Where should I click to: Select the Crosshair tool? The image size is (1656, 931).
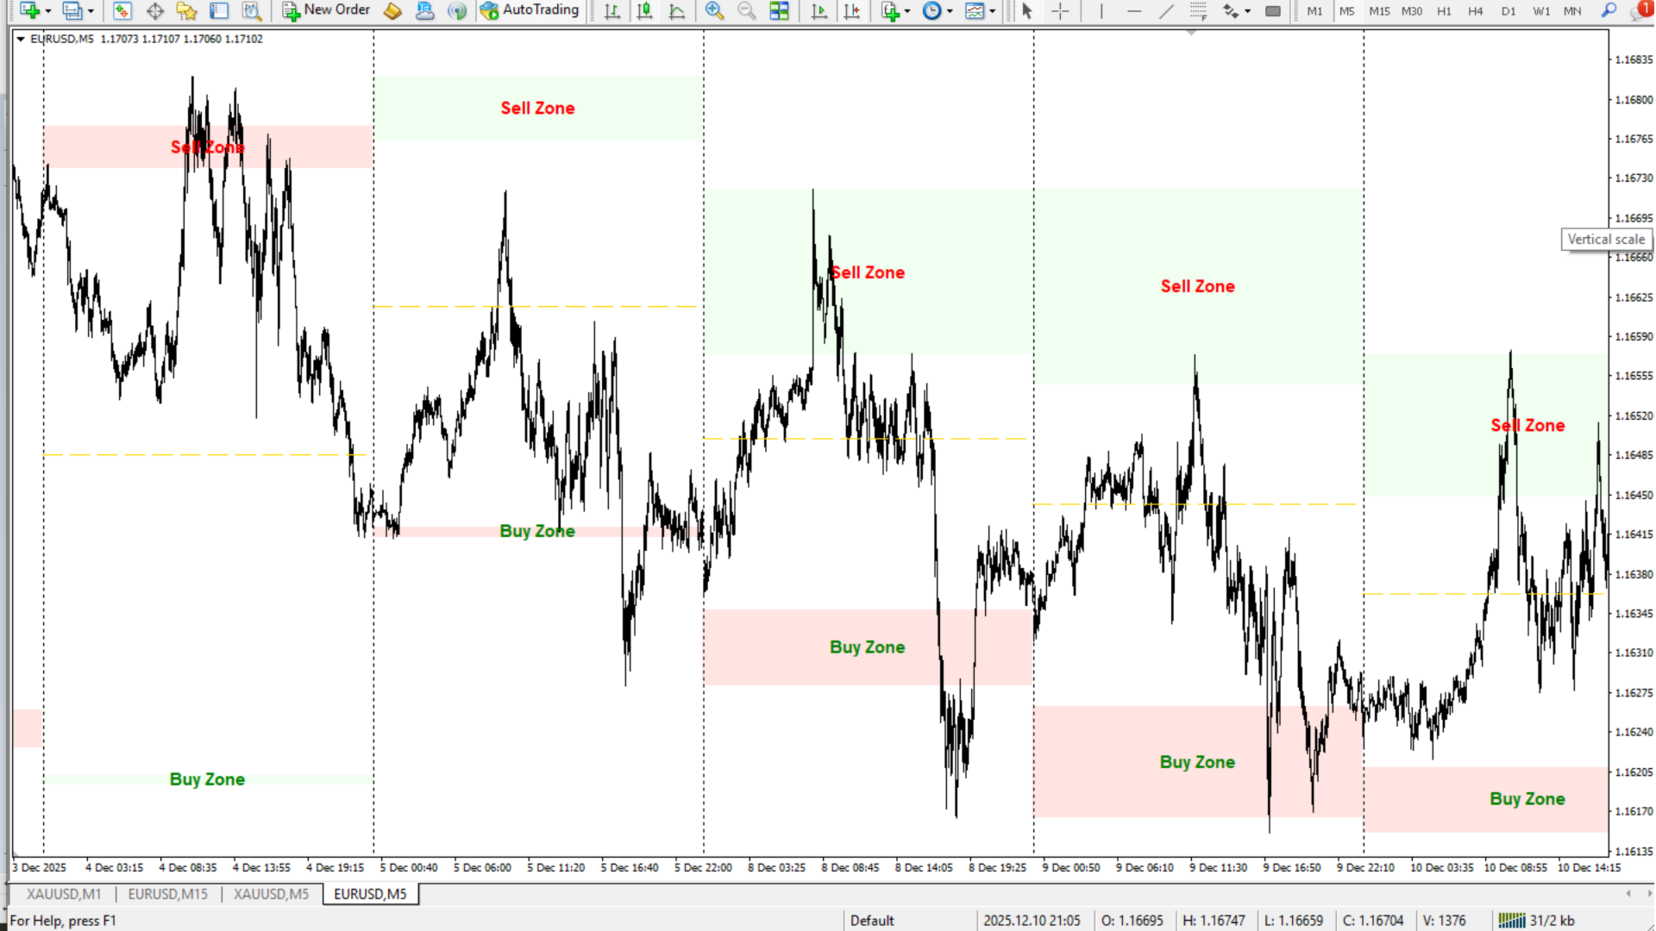[x=1060, y=10]
